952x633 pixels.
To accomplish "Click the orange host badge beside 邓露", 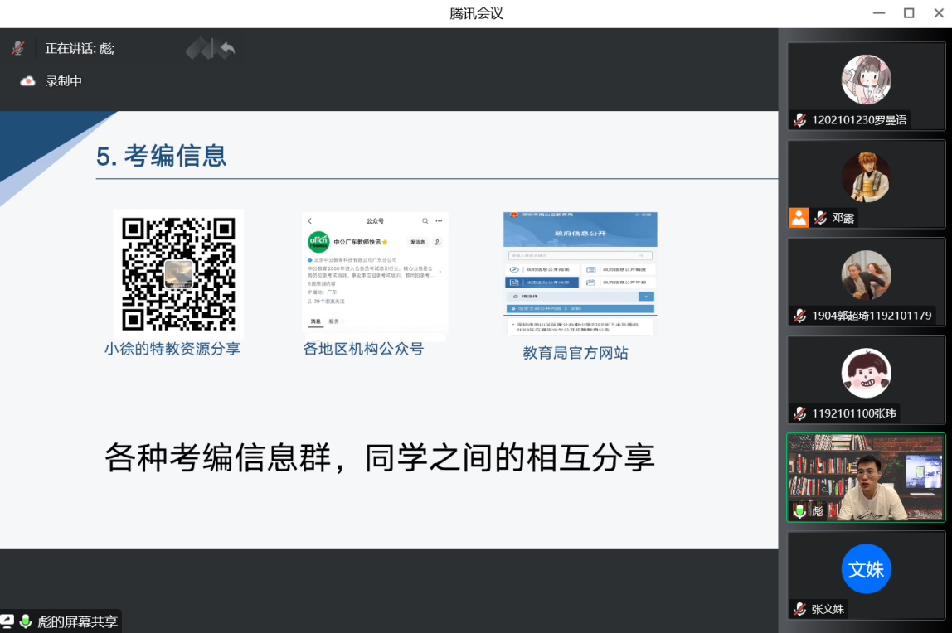I will point(799,218).
